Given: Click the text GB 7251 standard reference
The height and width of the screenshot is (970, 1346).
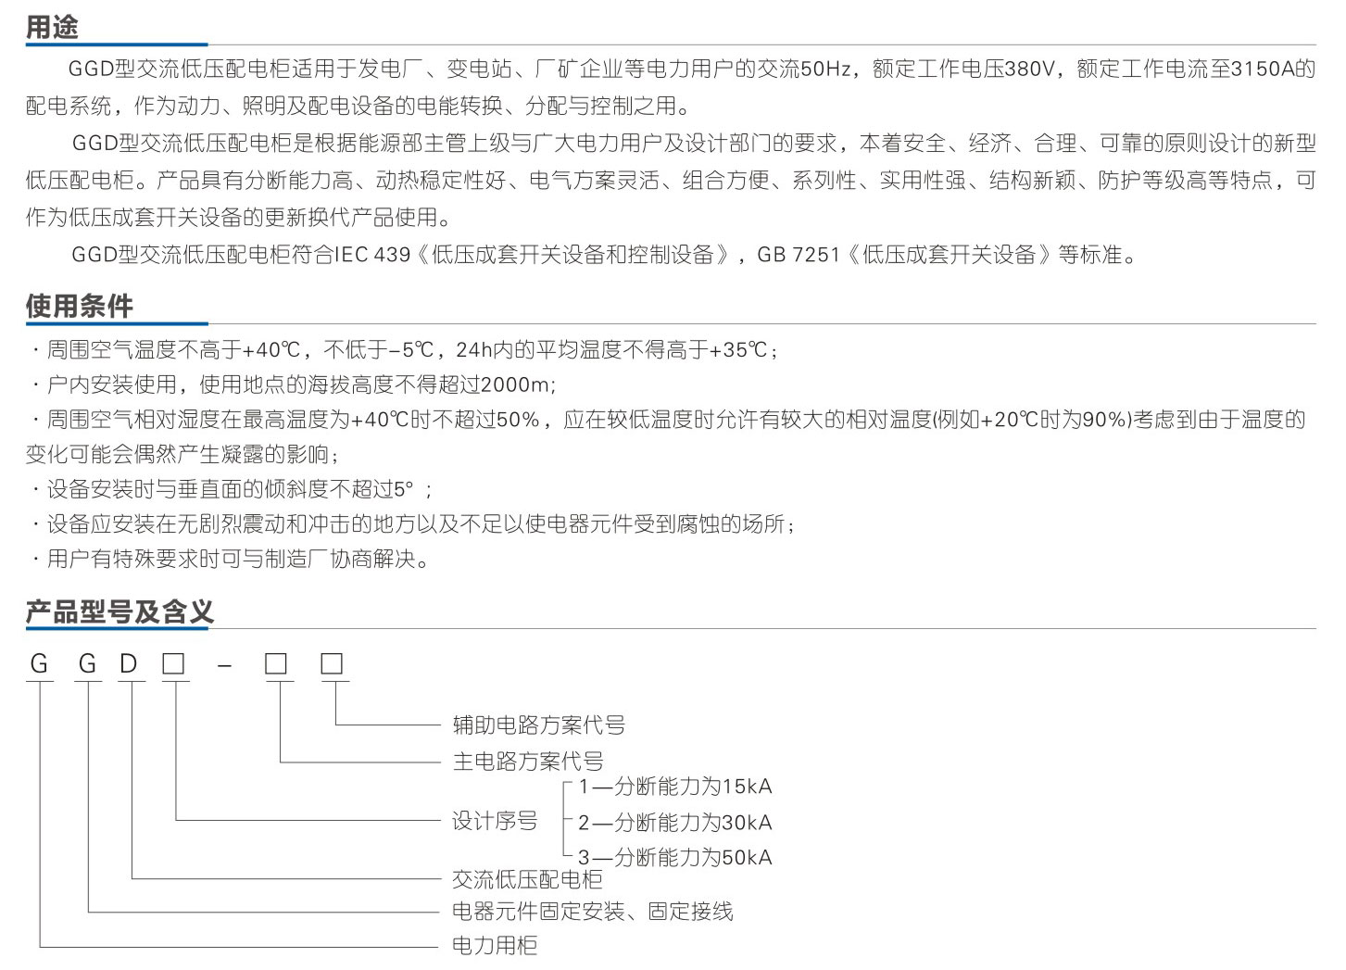Looking at the screenshot, I should (798, 254).
